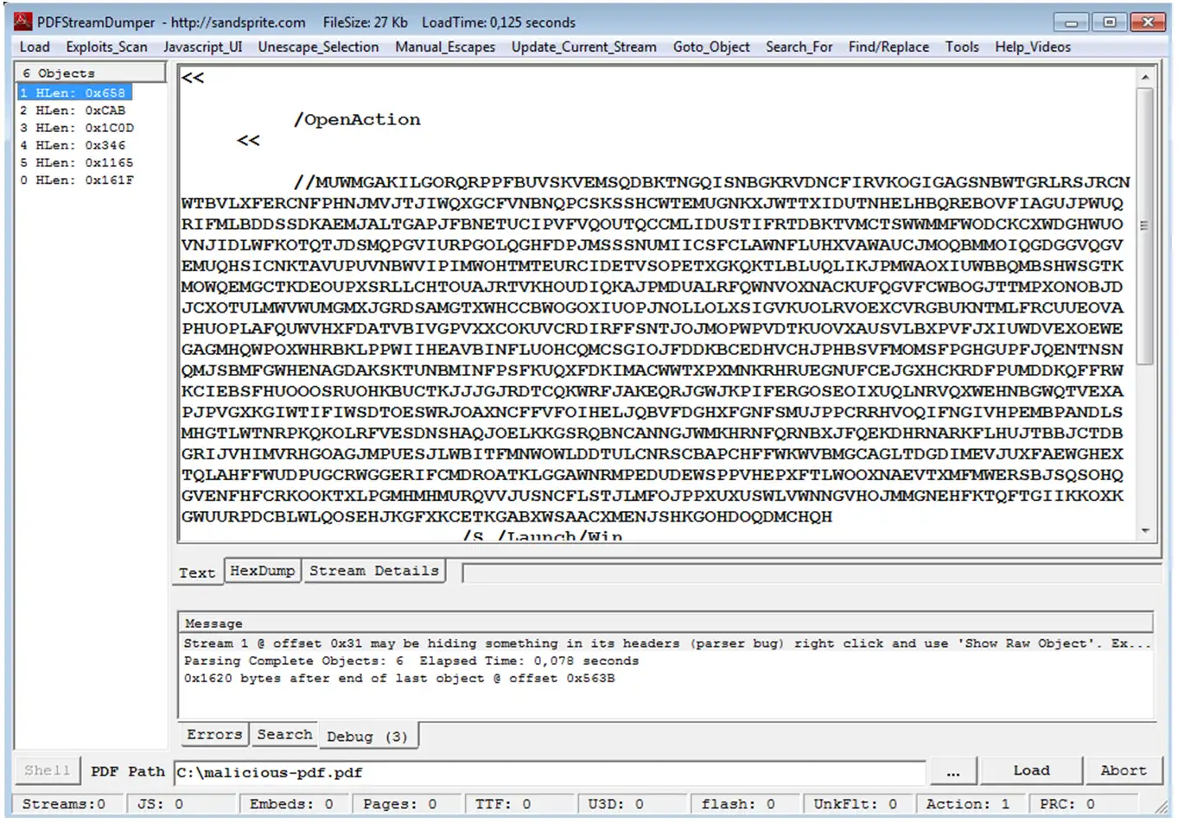Select object 3 with HLen 0x1C0D
1178x823 pixels.
pos(78,127)
